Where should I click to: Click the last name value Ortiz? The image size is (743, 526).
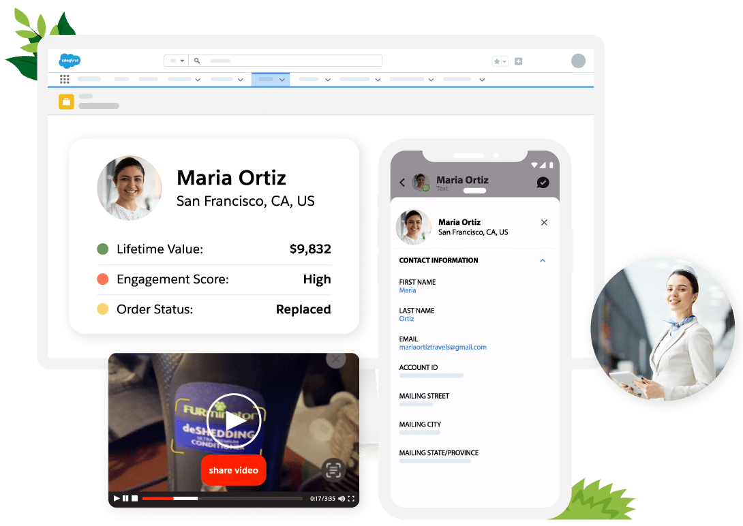point(406,319)
